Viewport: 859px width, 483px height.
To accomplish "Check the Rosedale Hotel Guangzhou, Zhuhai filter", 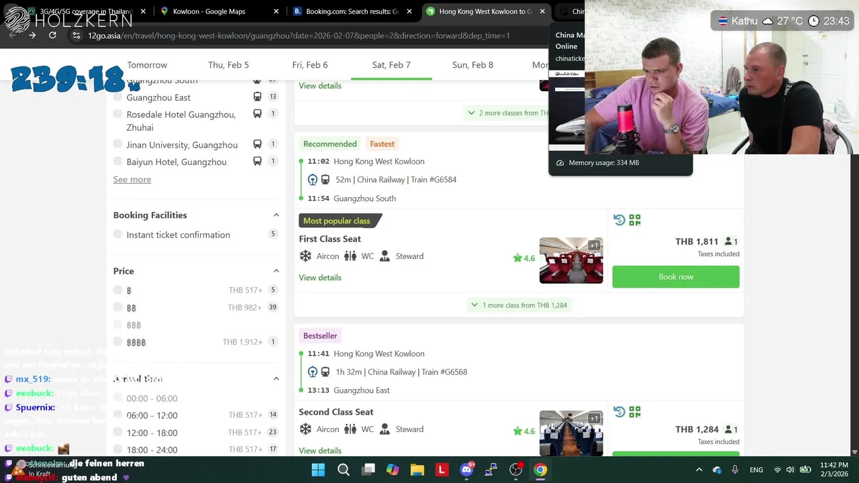I will click(x=118, y=115).
